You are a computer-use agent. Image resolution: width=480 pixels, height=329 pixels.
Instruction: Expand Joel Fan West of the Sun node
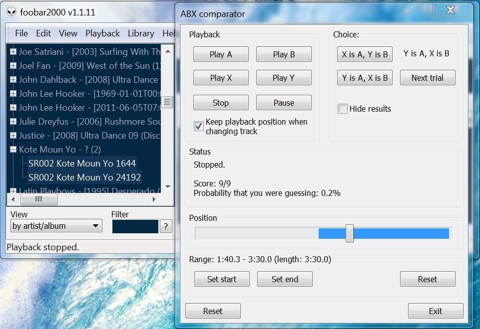click(x=13, y=66)
